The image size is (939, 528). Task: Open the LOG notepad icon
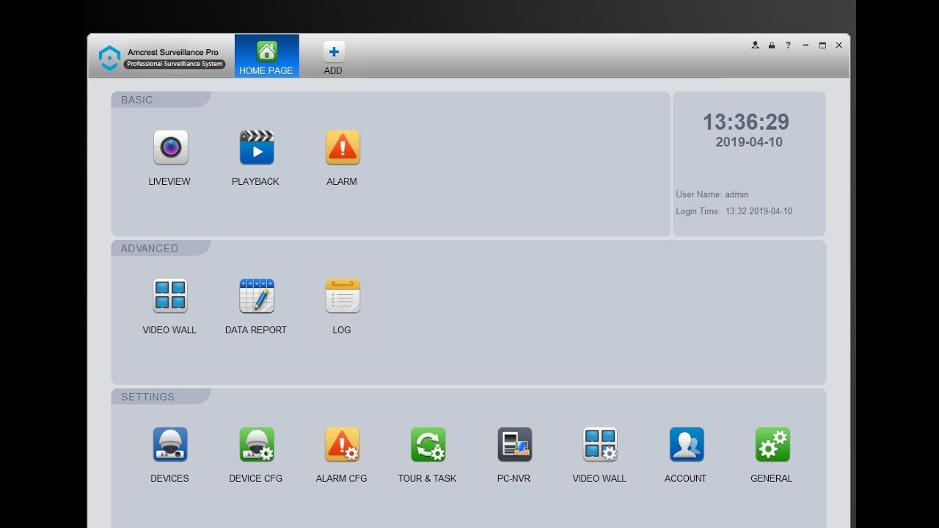[343, 296]
